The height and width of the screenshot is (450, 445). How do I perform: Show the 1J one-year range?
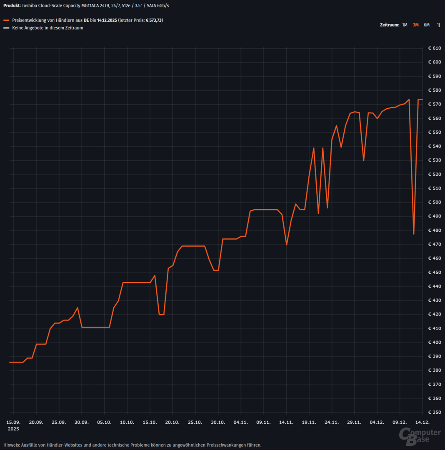(x=438, y=25)
